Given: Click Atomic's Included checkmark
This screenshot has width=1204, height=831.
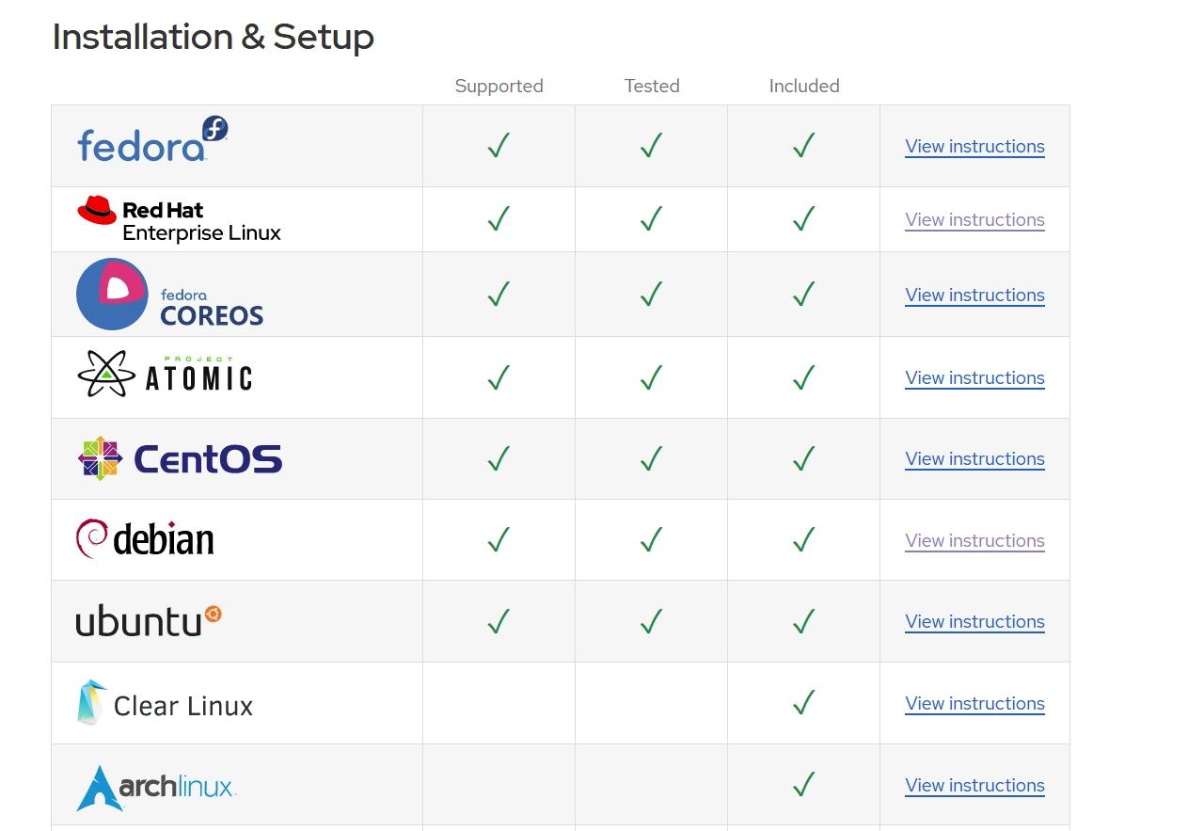Looking at the screenshot, I should tap(803, 376).
